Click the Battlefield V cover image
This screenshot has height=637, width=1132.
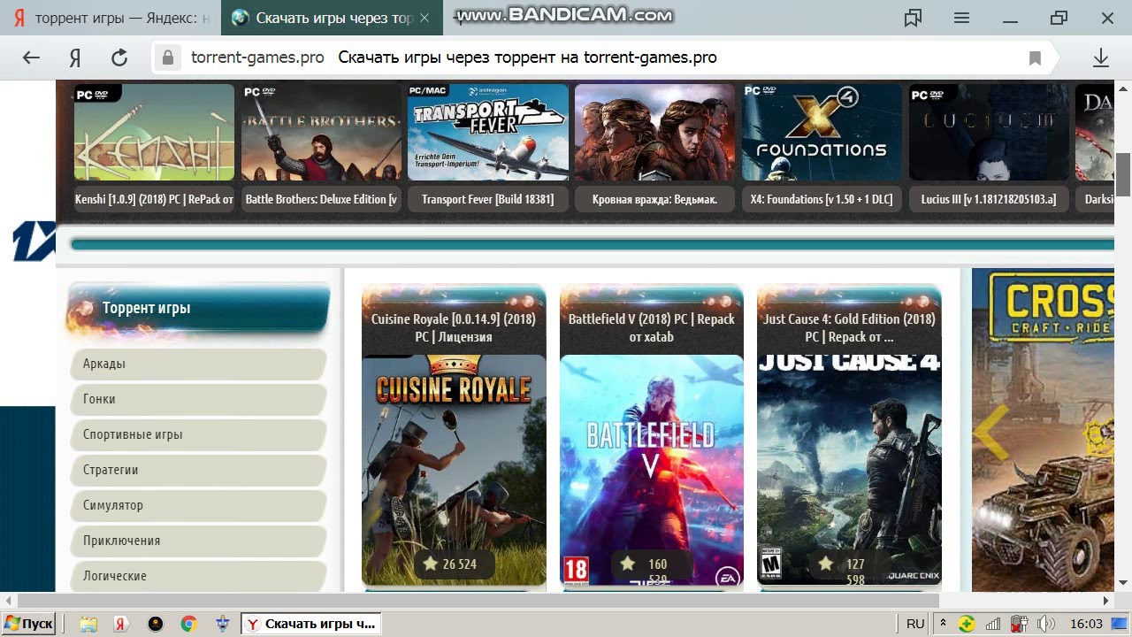(x=652, y=469)
